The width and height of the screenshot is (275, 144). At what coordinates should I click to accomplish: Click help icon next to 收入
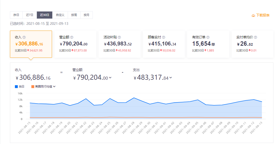[x=24, y=37]
